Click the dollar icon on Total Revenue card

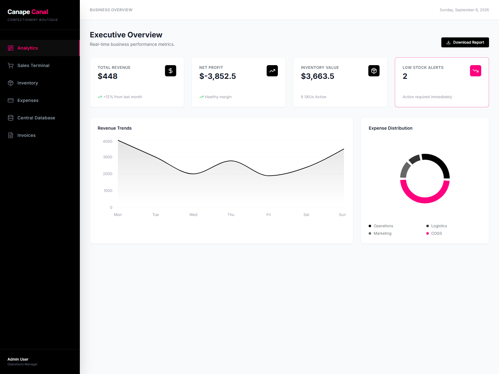[x=171, y=71]
